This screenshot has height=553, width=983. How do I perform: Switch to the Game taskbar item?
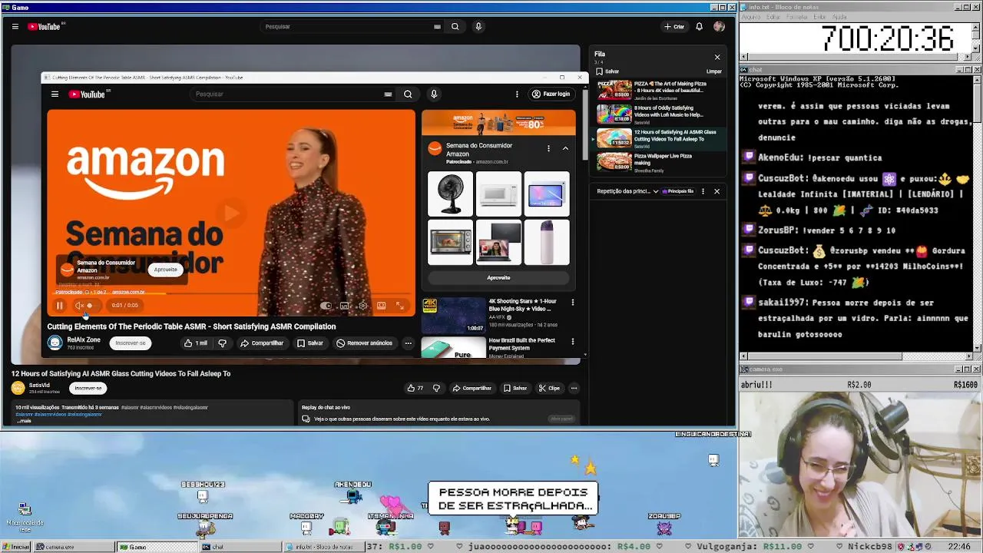[156, 547]
